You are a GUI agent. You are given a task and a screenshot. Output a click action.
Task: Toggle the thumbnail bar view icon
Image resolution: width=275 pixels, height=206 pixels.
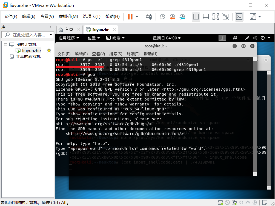click(x=206, y=17)
